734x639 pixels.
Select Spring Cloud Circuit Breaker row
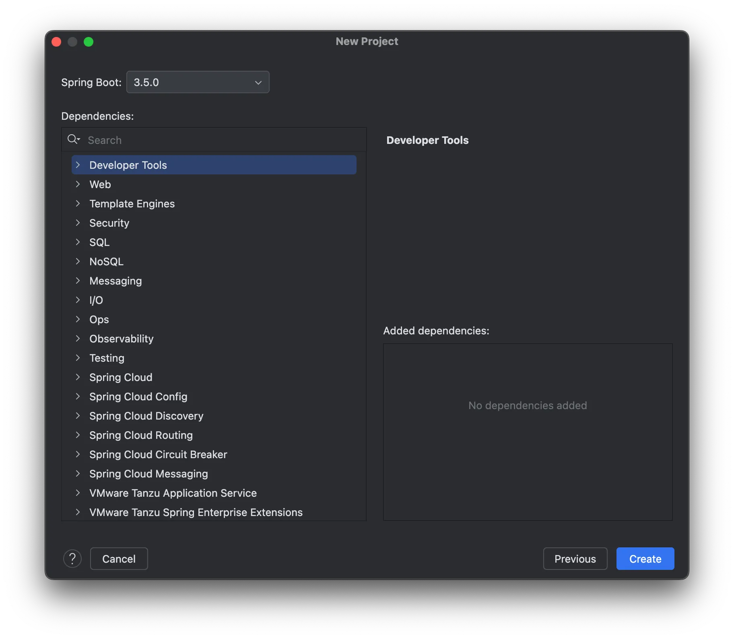point(214,454)
